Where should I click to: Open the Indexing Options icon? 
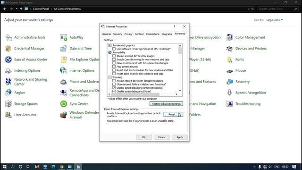pos(8,70)
